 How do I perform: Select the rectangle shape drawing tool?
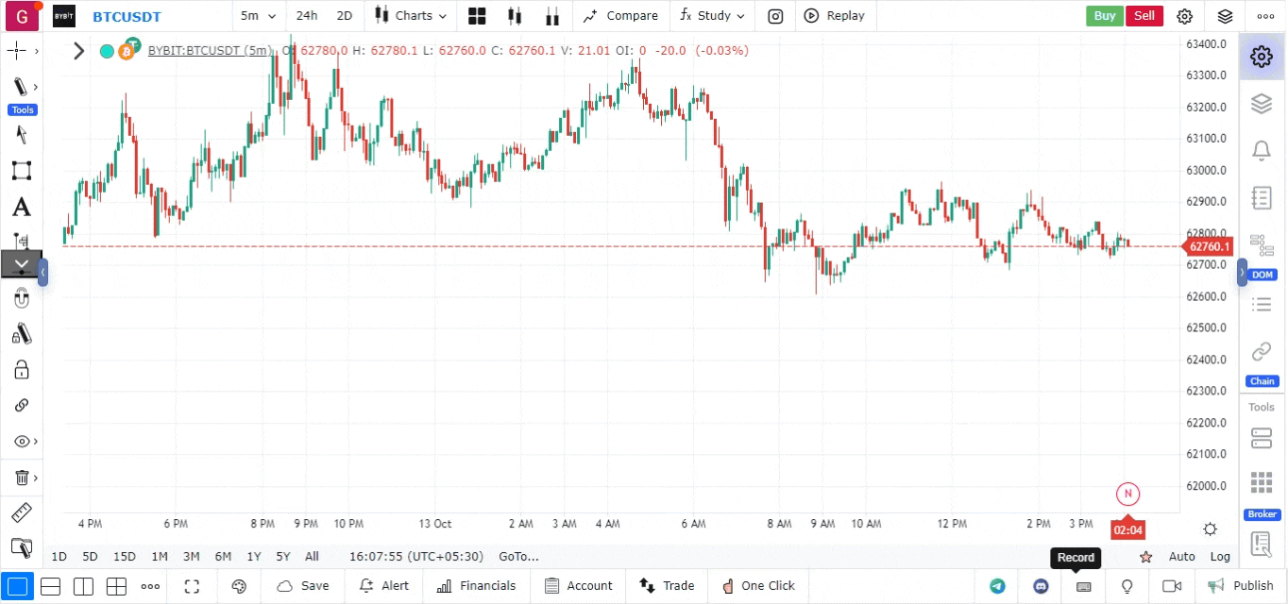point(21,171)
